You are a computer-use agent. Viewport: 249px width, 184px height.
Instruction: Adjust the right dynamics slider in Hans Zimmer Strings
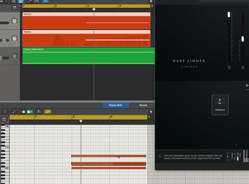click(x=243, y=39)
